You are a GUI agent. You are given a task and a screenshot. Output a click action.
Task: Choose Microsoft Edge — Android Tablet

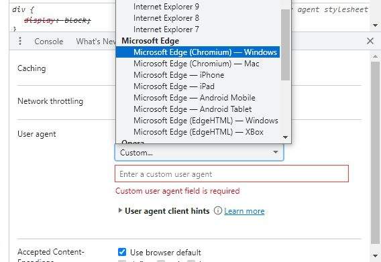[198, 109]
